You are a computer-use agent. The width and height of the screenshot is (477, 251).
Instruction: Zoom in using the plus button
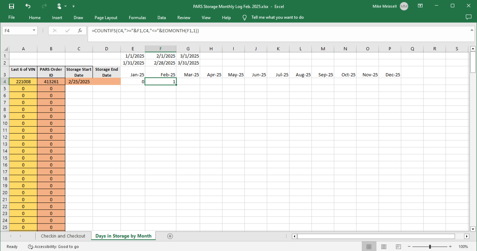coord(450,247)
